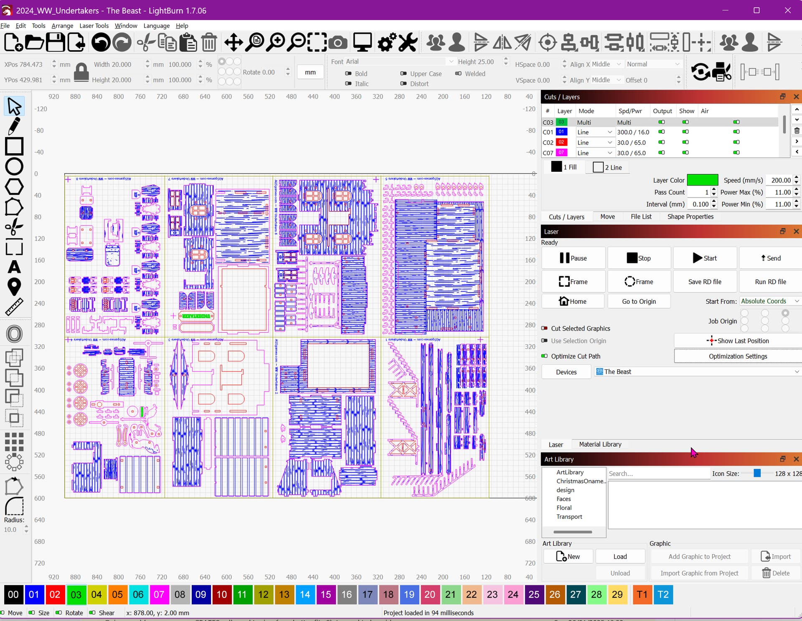Disable Optimize Cut Path switch

545,356
